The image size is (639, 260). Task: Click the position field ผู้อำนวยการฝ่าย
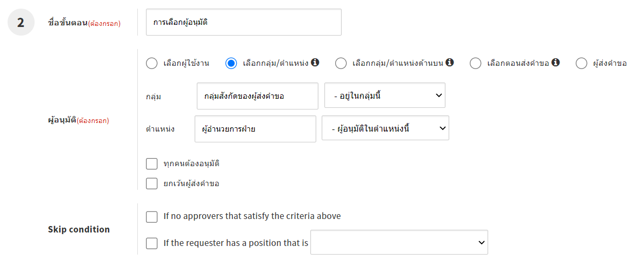click(x=255, y=129)
